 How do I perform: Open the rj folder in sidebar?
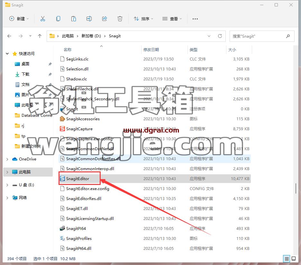tap(19, 126)
